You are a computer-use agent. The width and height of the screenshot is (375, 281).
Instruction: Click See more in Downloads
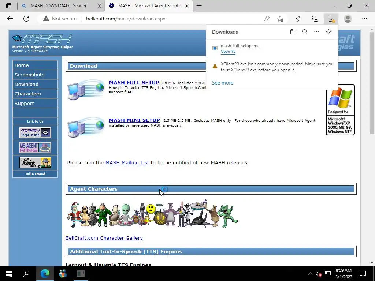223,83
